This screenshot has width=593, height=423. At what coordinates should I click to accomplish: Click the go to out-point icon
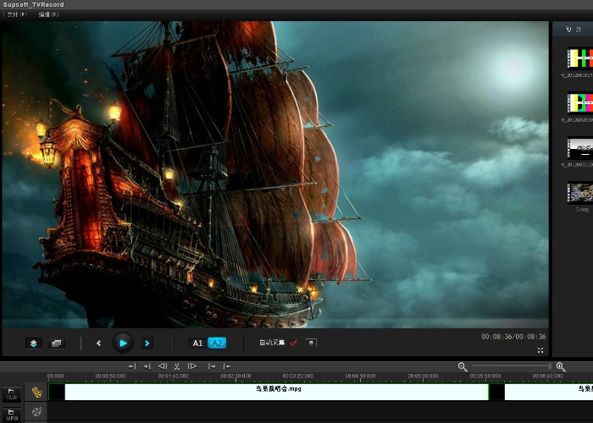(212, 366)
